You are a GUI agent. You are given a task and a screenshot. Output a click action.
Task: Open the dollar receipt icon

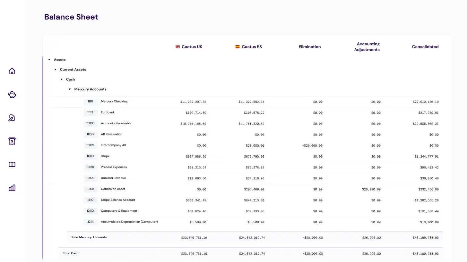tap(12, 141)
